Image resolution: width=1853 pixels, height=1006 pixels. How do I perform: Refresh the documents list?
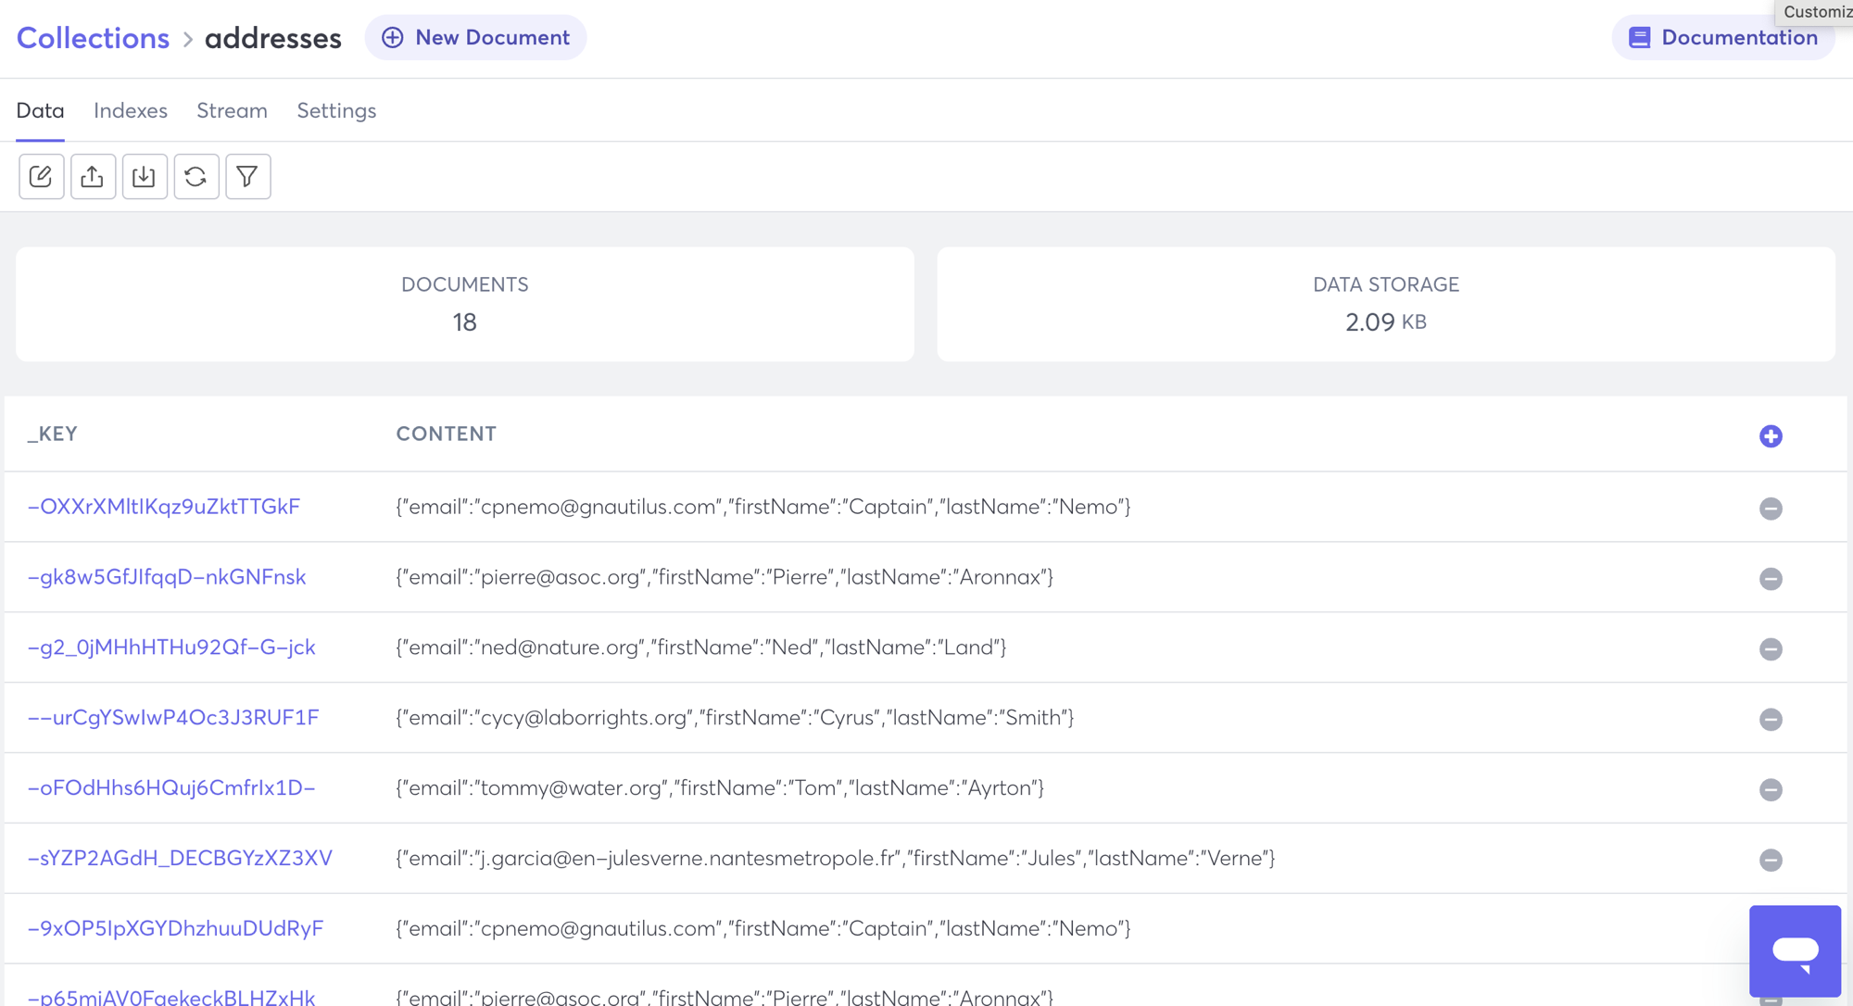pos(196,176)
